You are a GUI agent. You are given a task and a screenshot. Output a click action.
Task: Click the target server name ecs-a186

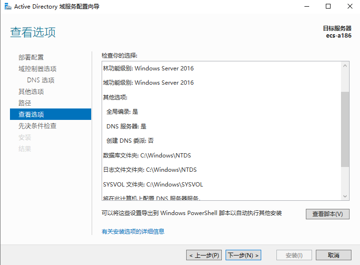click(339, 36)
